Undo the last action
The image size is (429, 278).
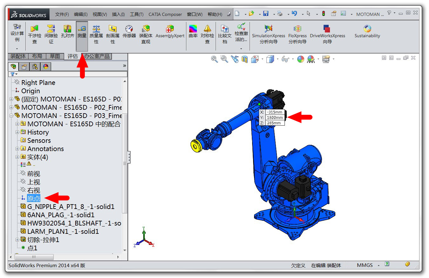coord(294,14)
